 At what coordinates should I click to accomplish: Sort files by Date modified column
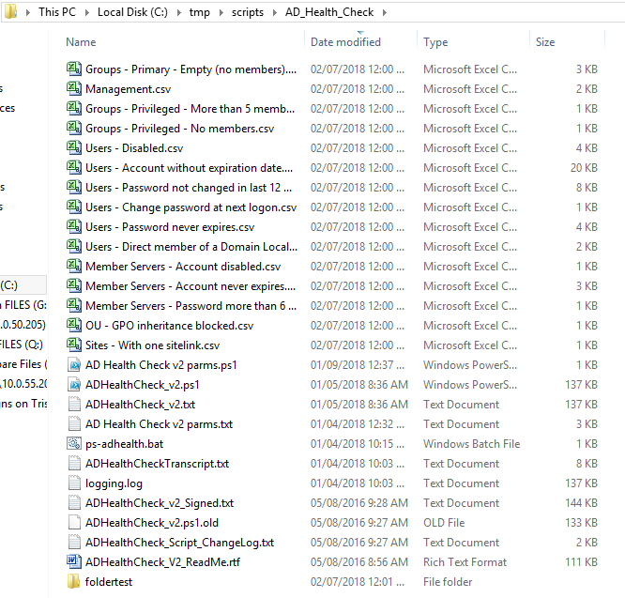(345, 42)
